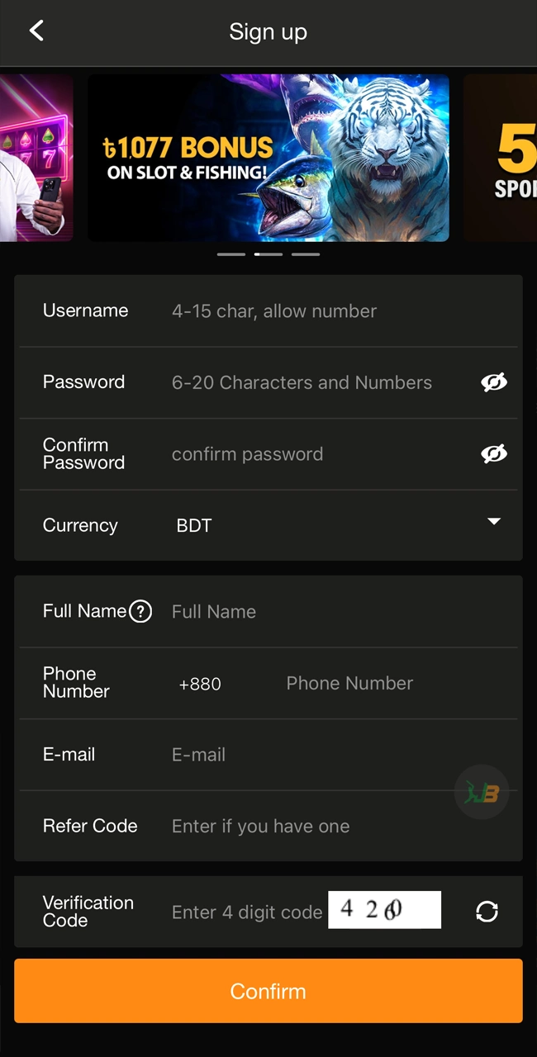Show the Password field text
Image resolution: width=537 pixels, height=1057 pixels.
pos(494,382)
